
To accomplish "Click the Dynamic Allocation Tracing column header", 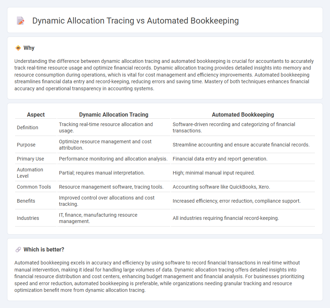I will coord(114,114).
